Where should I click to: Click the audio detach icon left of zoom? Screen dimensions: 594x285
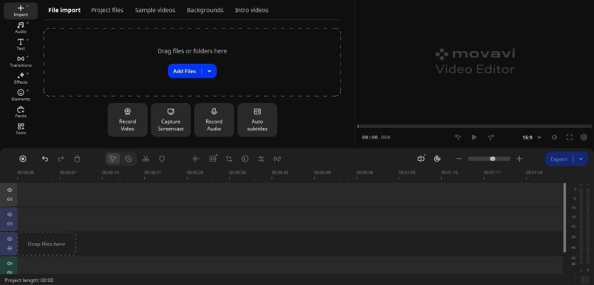[x=421, y=158]
